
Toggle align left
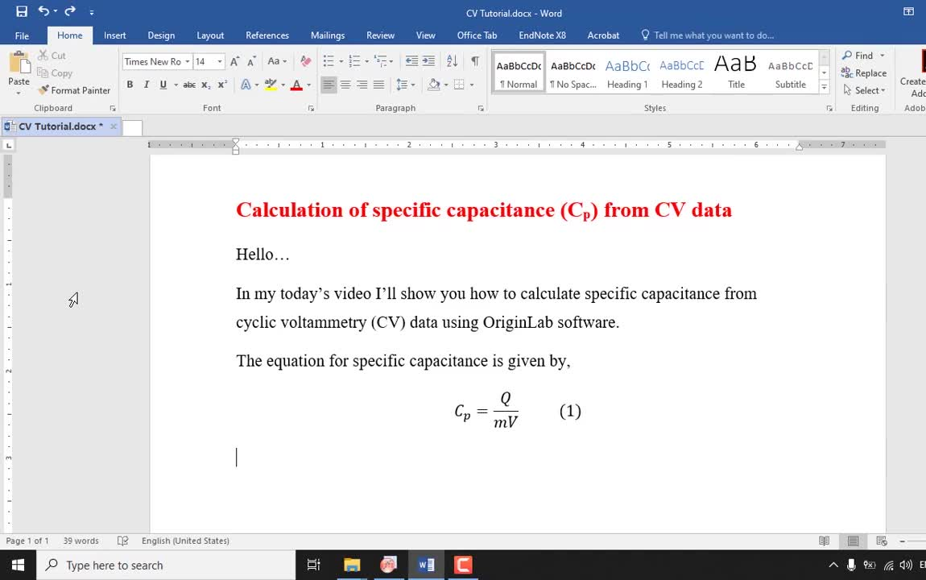329,85
